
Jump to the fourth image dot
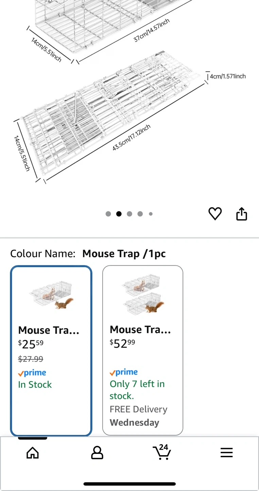click(x=140, y=214)
